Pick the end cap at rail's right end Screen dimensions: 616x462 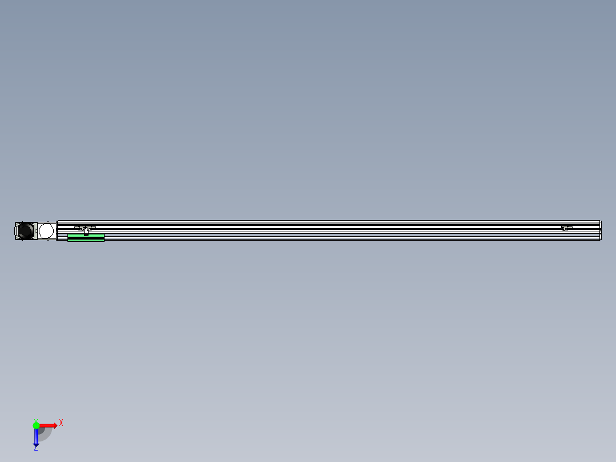[x=601, y=230]
